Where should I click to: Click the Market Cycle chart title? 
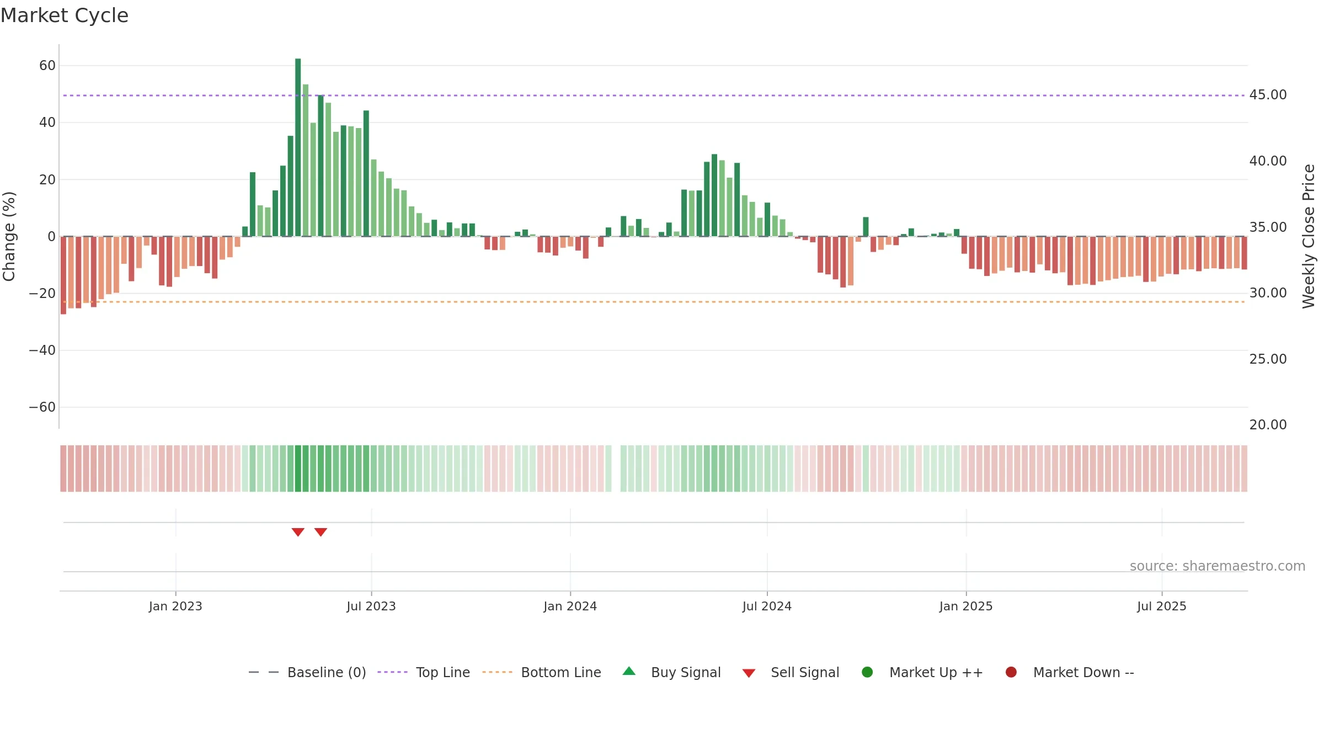pyautogui.click(x=65, y=15)
